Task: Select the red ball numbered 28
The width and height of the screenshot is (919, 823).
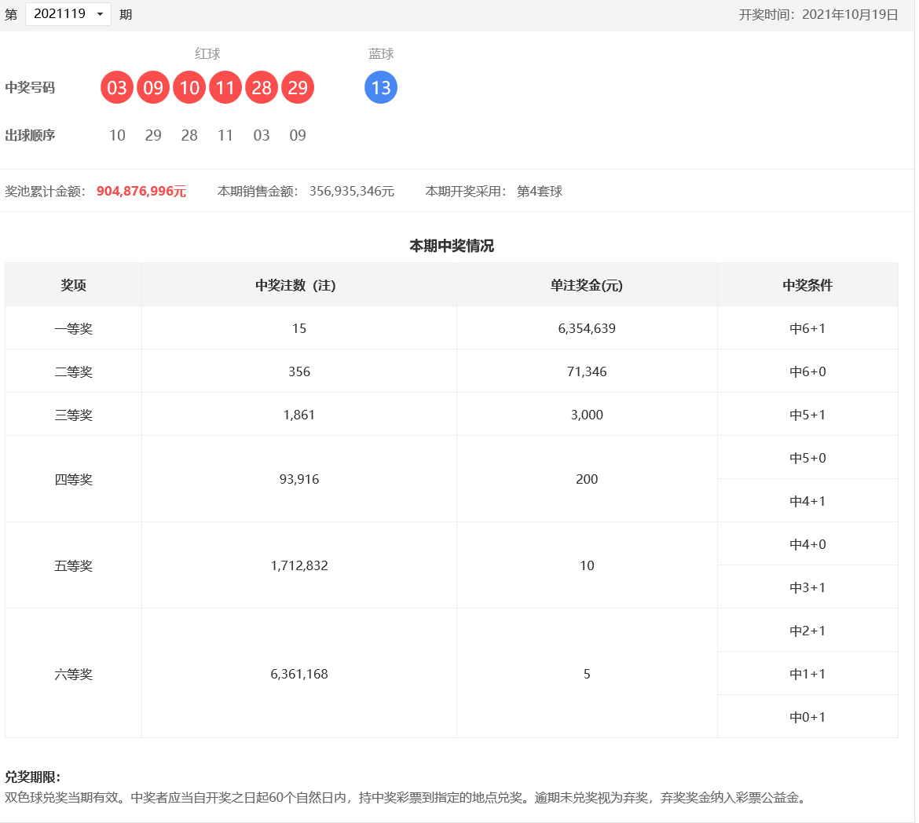Action: click(262, 87)
